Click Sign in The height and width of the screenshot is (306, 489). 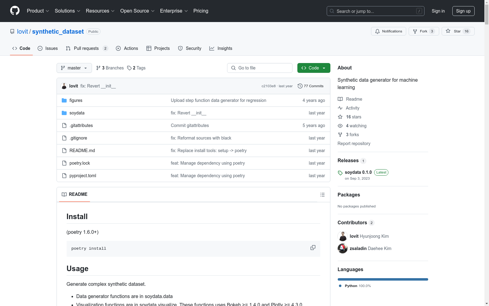438,11
